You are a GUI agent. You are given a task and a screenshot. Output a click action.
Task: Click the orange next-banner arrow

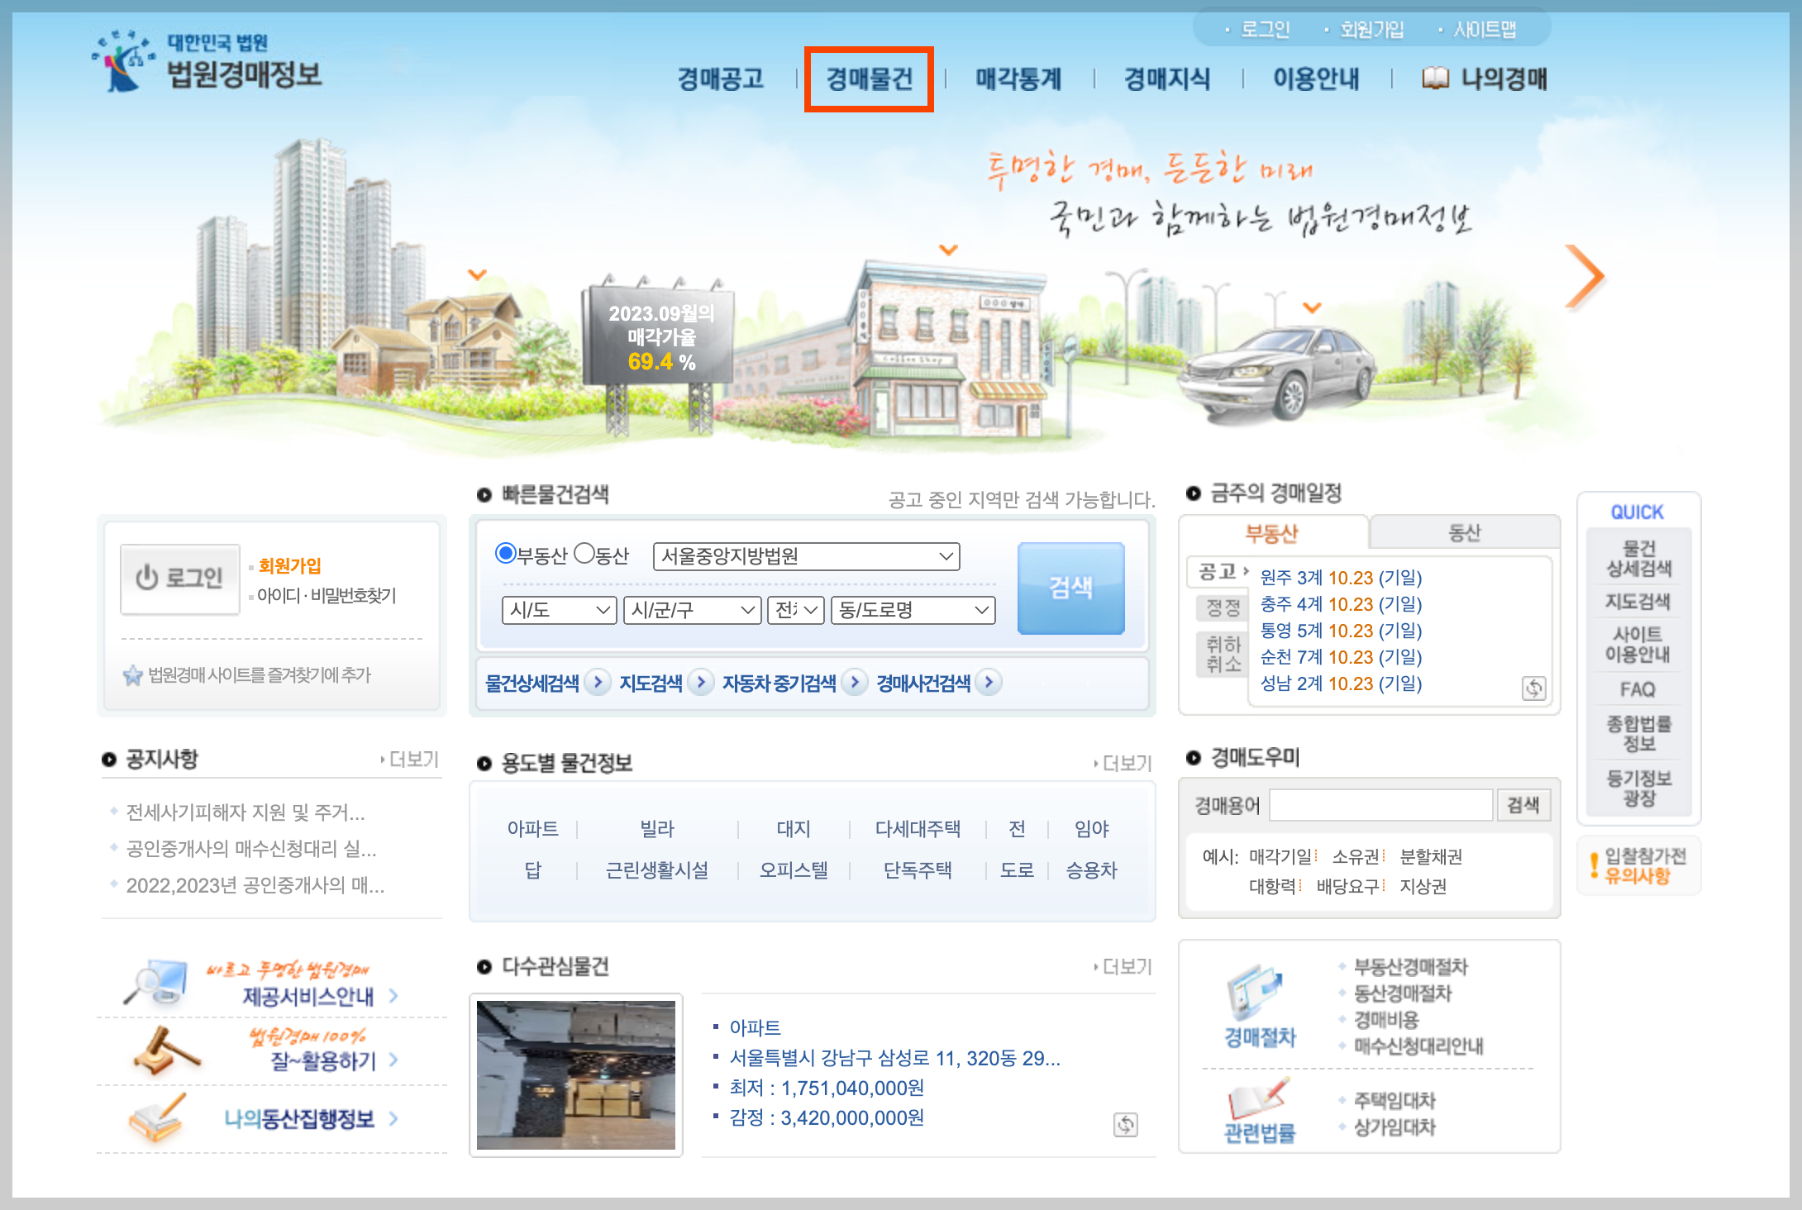point(1584,277)
